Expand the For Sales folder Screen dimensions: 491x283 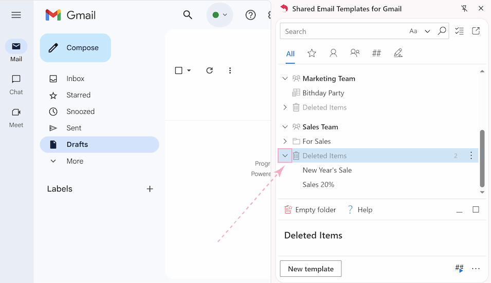285,141
